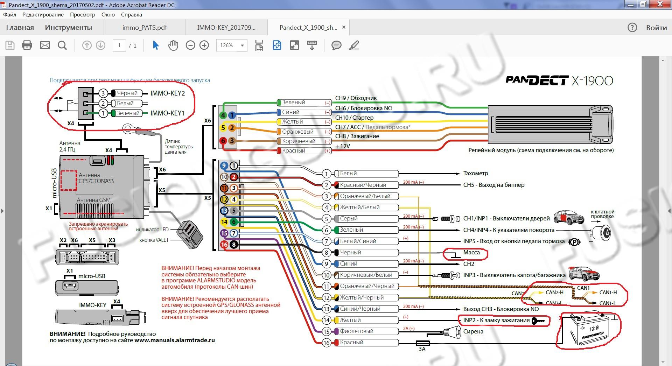Click the Сирена label
Viewport: 672px width, 366px height.
[473, 331]
